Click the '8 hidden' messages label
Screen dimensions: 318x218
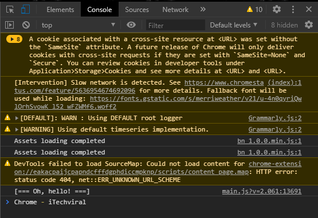(285, 25)
